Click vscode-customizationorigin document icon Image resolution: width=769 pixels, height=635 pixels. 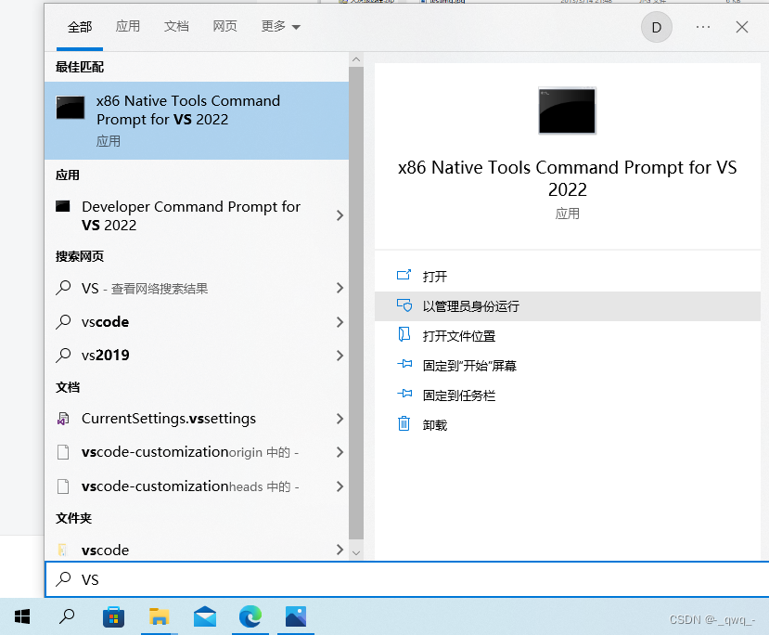click(63, 452)
